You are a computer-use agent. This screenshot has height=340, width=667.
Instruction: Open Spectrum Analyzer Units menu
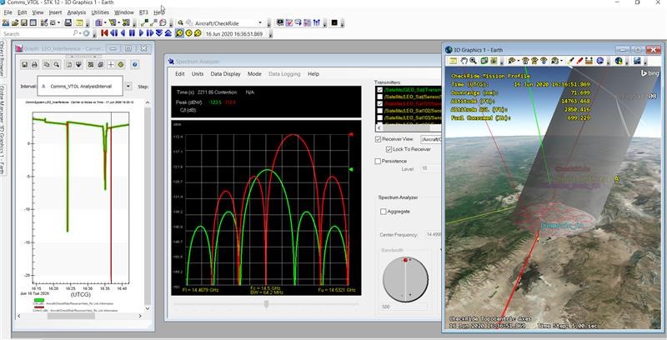(x=198, y=73)
